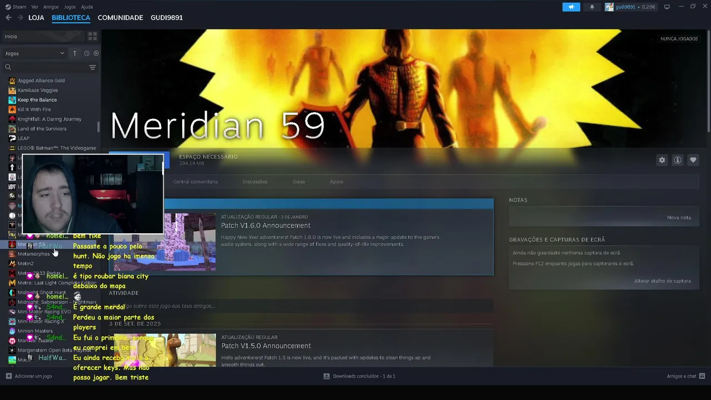Go to BIBLIOTECA tab

pyautogui.click(x=71, y=18)
